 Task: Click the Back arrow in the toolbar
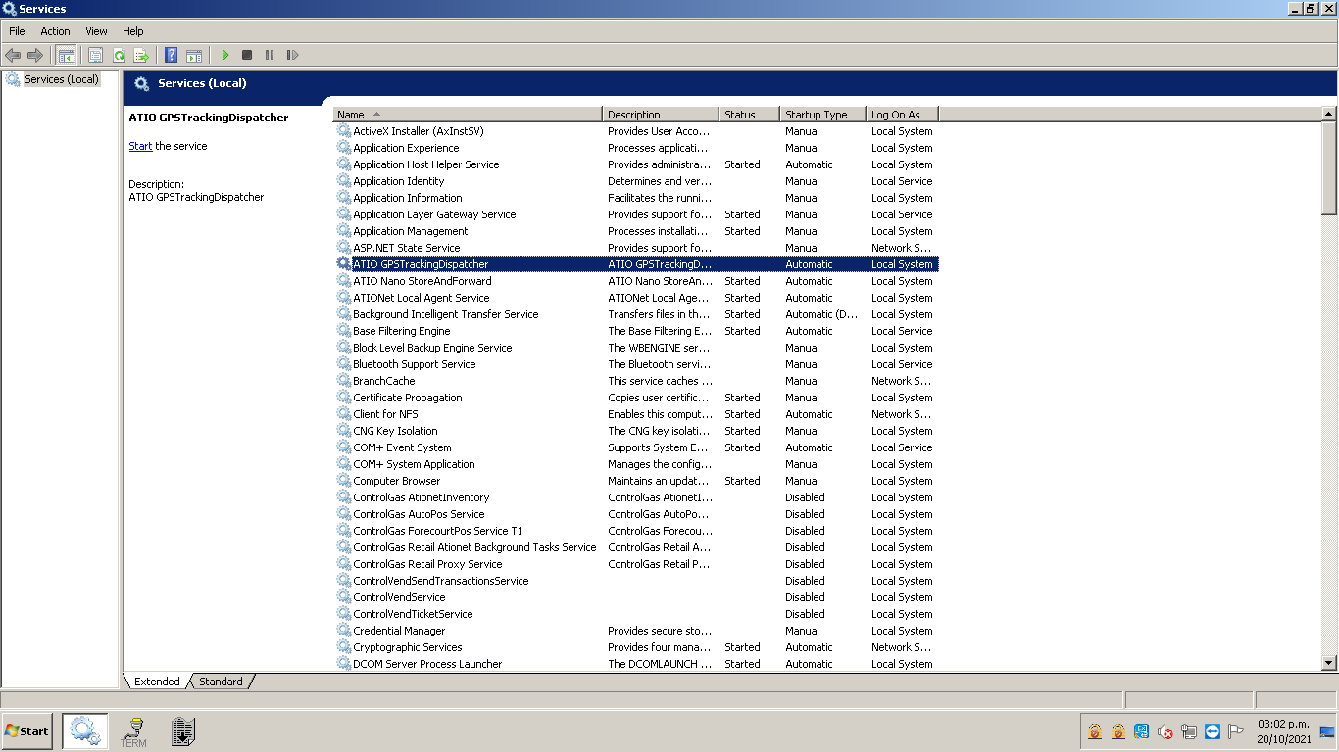pyautogui.click(x=13, y=55)
